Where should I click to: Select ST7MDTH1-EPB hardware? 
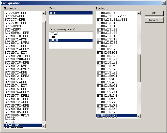pyautogui.click(x=23, y=99)
